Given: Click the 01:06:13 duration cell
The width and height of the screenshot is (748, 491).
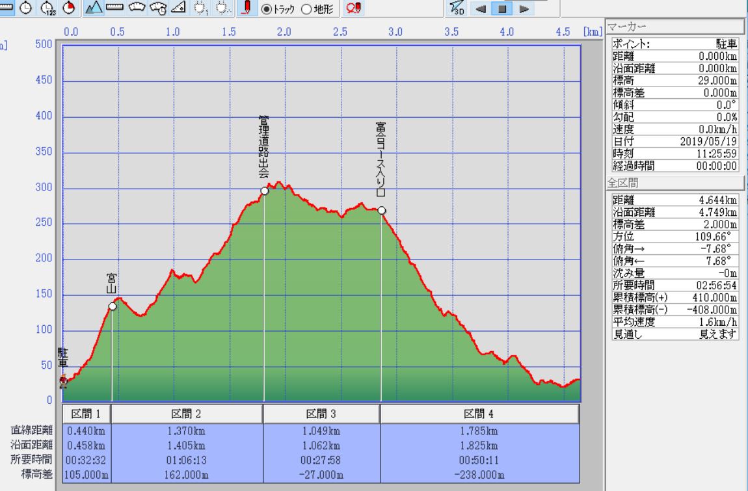Looking at the screenshot, I should 187,460.
